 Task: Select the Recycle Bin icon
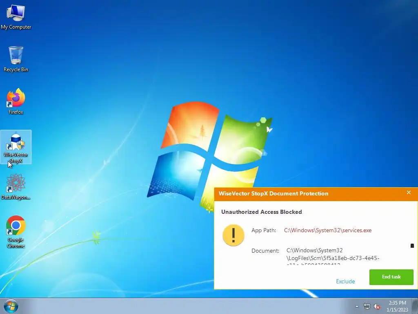pyautogui.click(x=16, y=59)
